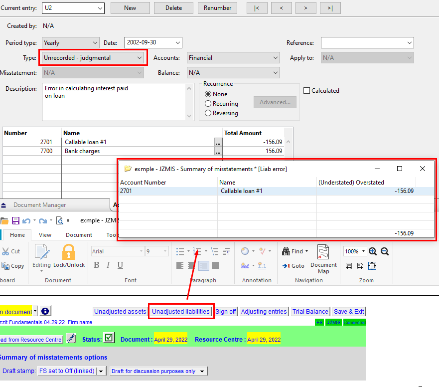Open the Home ribbon tab
439x387 pixels.
(17, 235)
